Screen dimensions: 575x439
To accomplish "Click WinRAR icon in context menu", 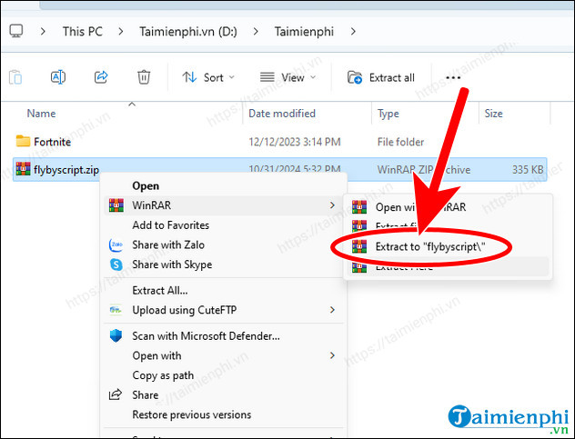I will (x=116, y=205).
